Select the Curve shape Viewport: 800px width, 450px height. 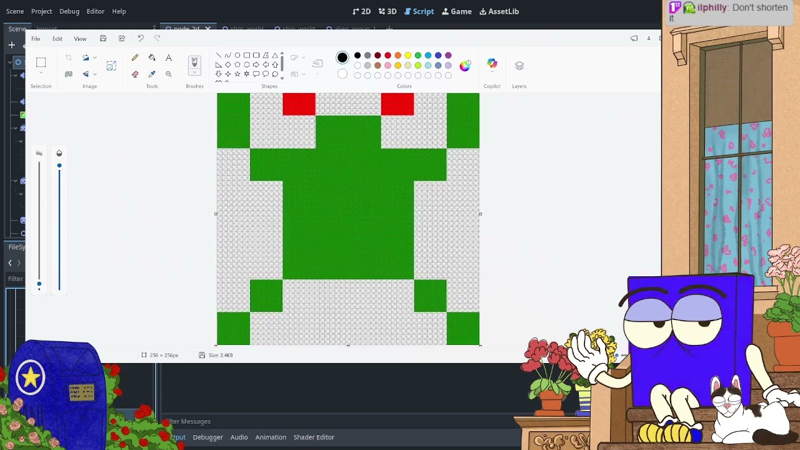coord(227,55)
